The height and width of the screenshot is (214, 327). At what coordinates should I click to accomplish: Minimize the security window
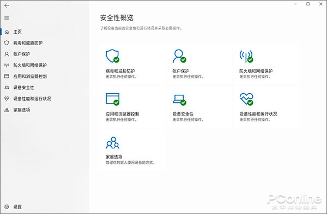[x=295, y=4]
